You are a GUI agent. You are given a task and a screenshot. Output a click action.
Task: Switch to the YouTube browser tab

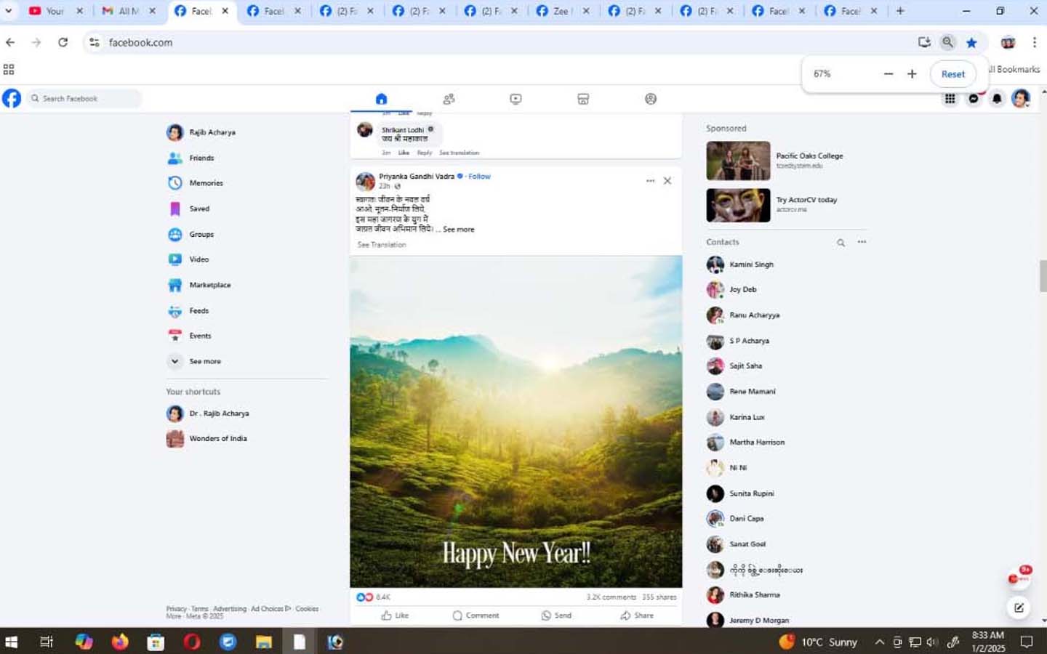pos(55,11)
